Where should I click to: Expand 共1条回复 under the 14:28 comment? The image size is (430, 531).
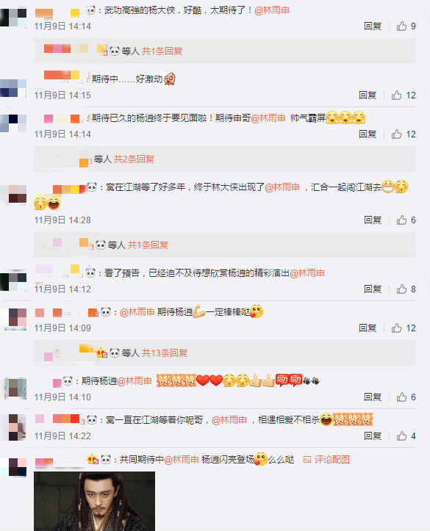(x=148, y=245)
